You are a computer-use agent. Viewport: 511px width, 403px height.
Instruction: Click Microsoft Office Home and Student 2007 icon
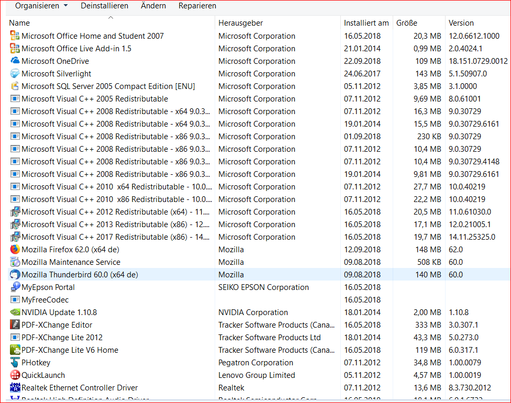click(15, 36)
